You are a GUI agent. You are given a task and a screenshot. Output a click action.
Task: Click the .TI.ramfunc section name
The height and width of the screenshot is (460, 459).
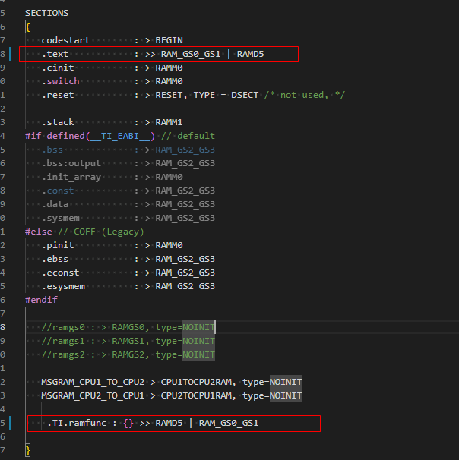pyautogui.click(x=77, y=423)
